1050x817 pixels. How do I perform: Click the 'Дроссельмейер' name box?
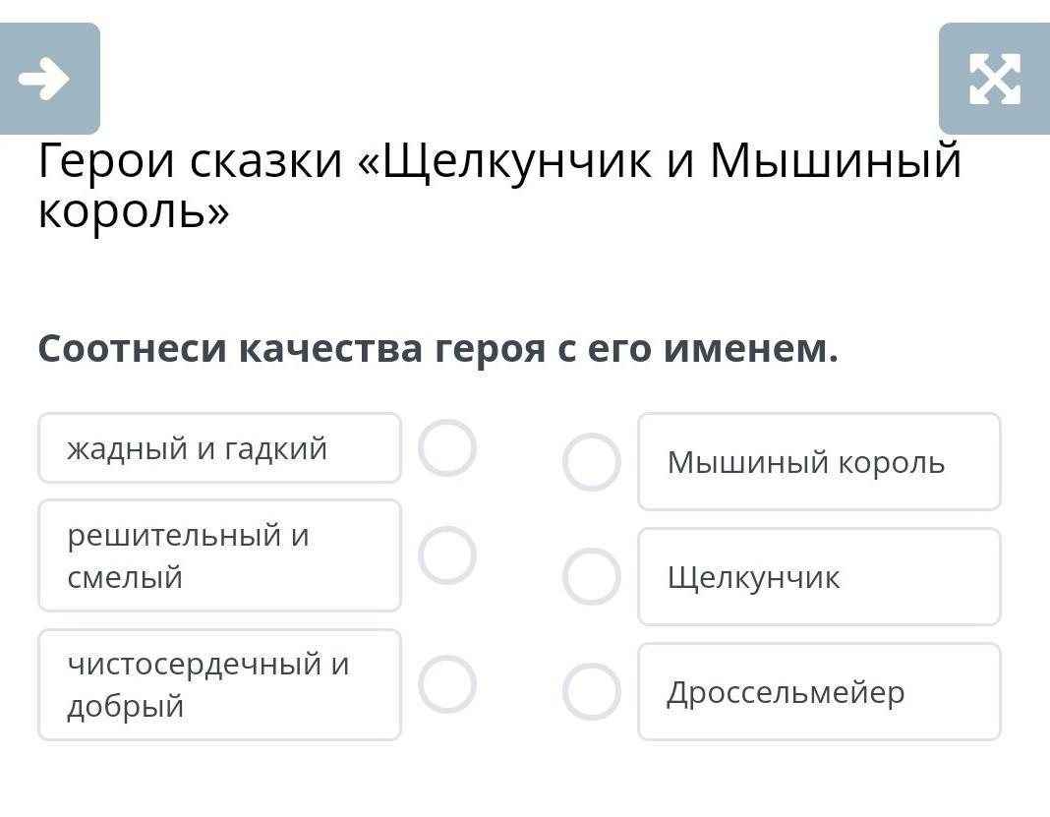pyautogui.click(x=820, y=692)
